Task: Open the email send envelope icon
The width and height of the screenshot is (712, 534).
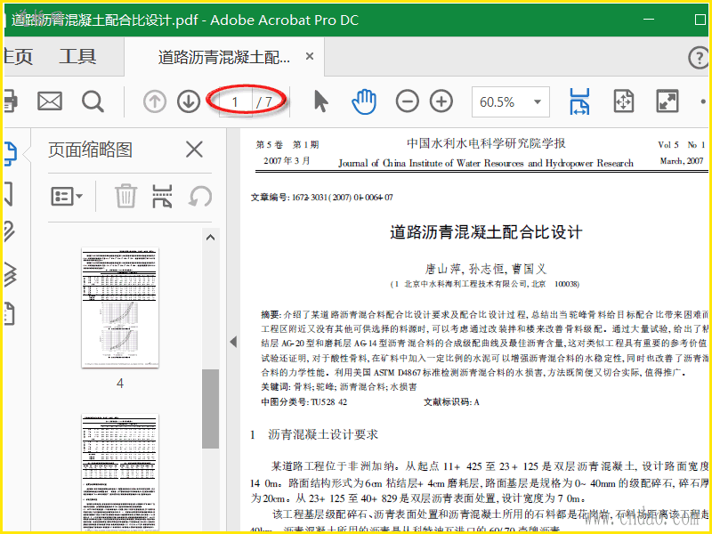Action: (50, 101)
